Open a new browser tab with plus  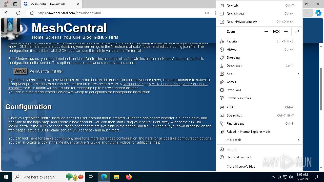pyautogui.click(x=86, y=4)
